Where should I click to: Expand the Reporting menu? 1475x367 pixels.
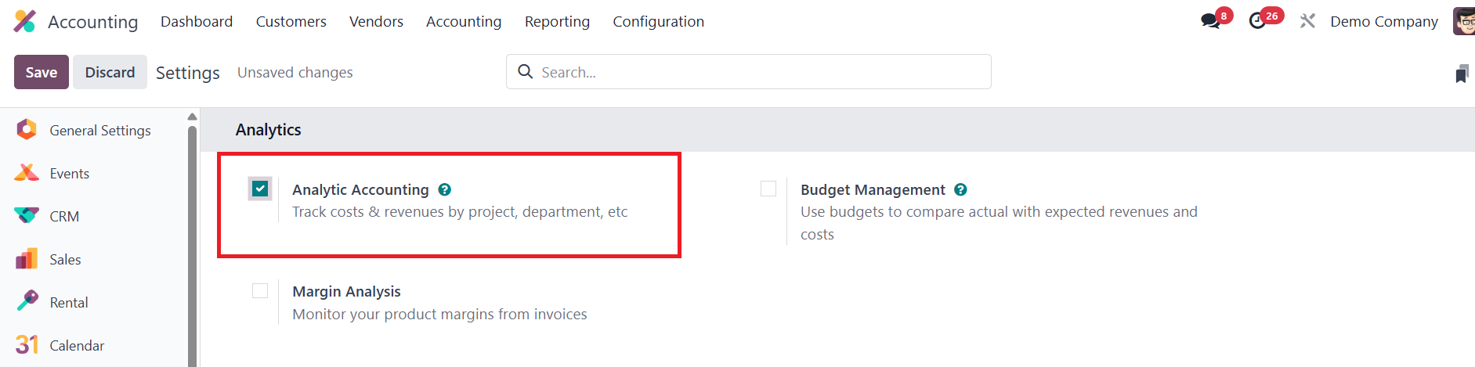(x=557, y=21)
